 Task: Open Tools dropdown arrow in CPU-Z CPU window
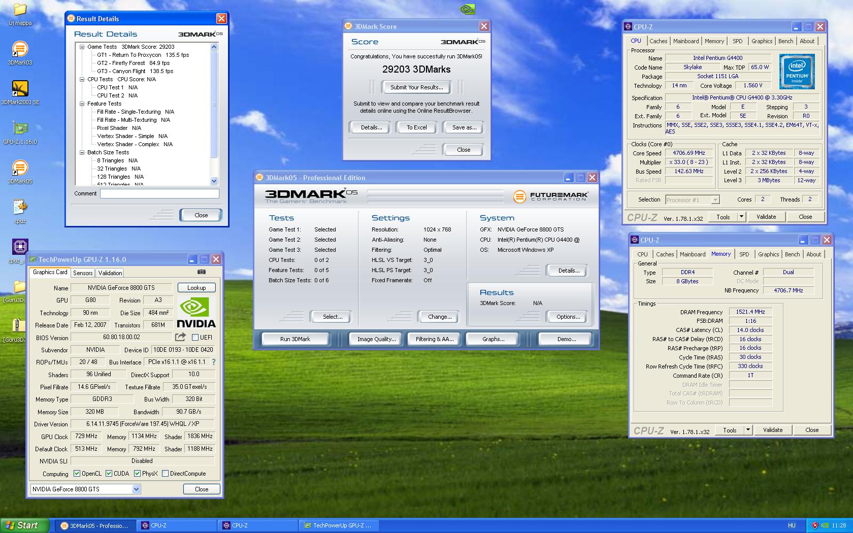tap(741, 217)
